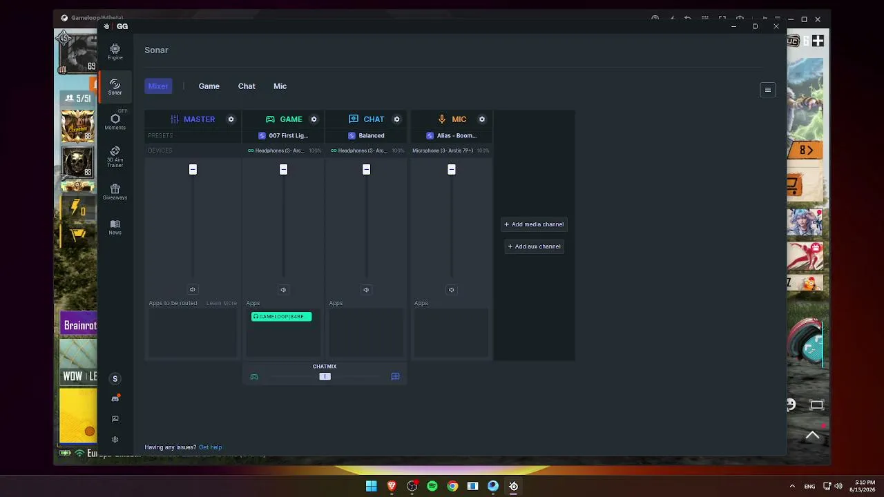Select the GAMELOOP app chip under GAME
This screenshot has height=497, width=884.
pos(281,317)
